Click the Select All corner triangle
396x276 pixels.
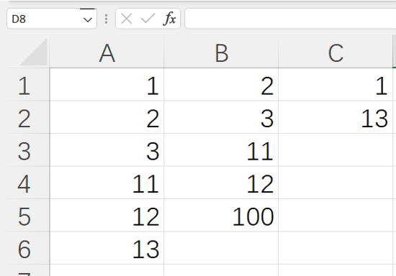tap(34, 52)
